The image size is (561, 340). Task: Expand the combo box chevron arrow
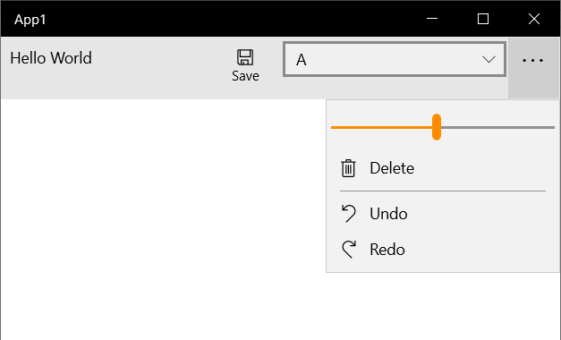[489, 59]
